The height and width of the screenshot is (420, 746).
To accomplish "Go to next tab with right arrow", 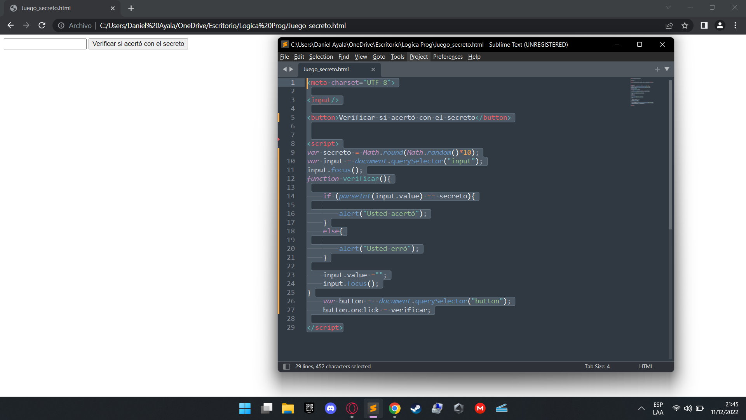I will (291, 69).
